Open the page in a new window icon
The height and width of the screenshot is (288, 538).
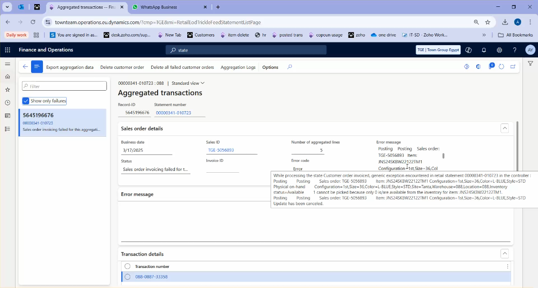512,66
